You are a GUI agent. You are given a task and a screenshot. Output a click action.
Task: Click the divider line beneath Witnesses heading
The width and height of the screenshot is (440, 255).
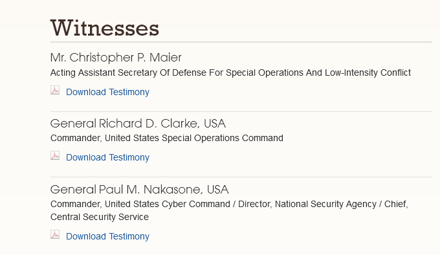tap(241, 42)
